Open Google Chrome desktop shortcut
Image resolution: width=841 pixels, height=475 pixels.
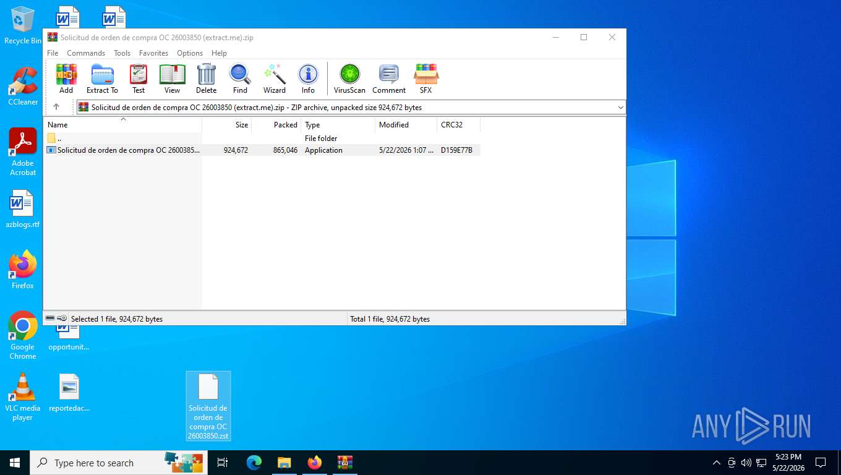(x=23, y=335)
